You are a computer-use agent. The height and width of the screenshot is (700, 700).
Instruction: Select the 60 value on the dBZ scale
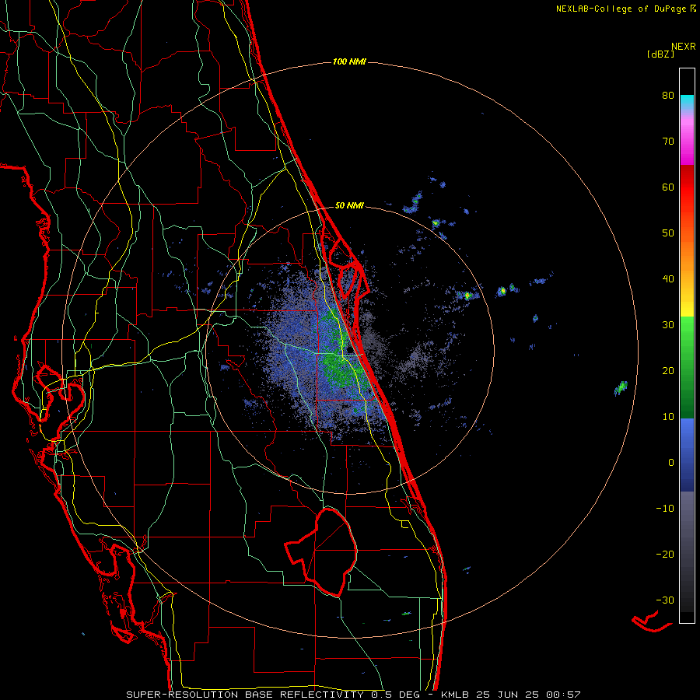668,187
